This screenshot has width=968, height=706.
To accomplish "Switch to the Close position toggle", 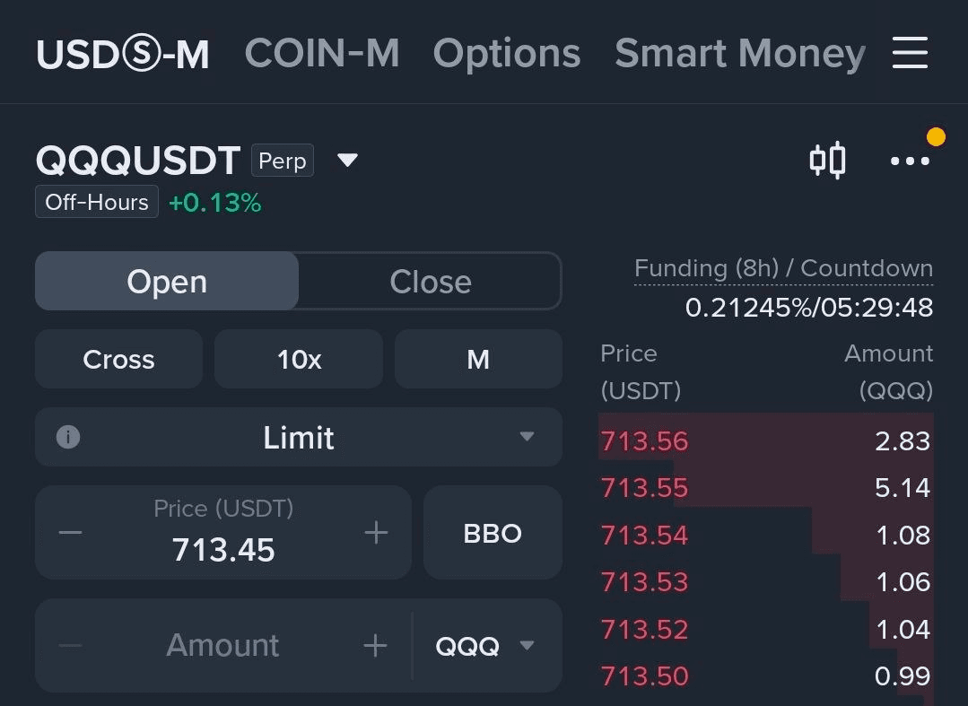I will [x=431, y=282].
